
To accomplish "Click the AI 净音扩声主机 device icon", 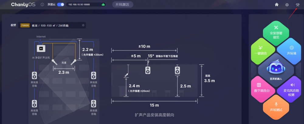I will [x=41, y=48].
